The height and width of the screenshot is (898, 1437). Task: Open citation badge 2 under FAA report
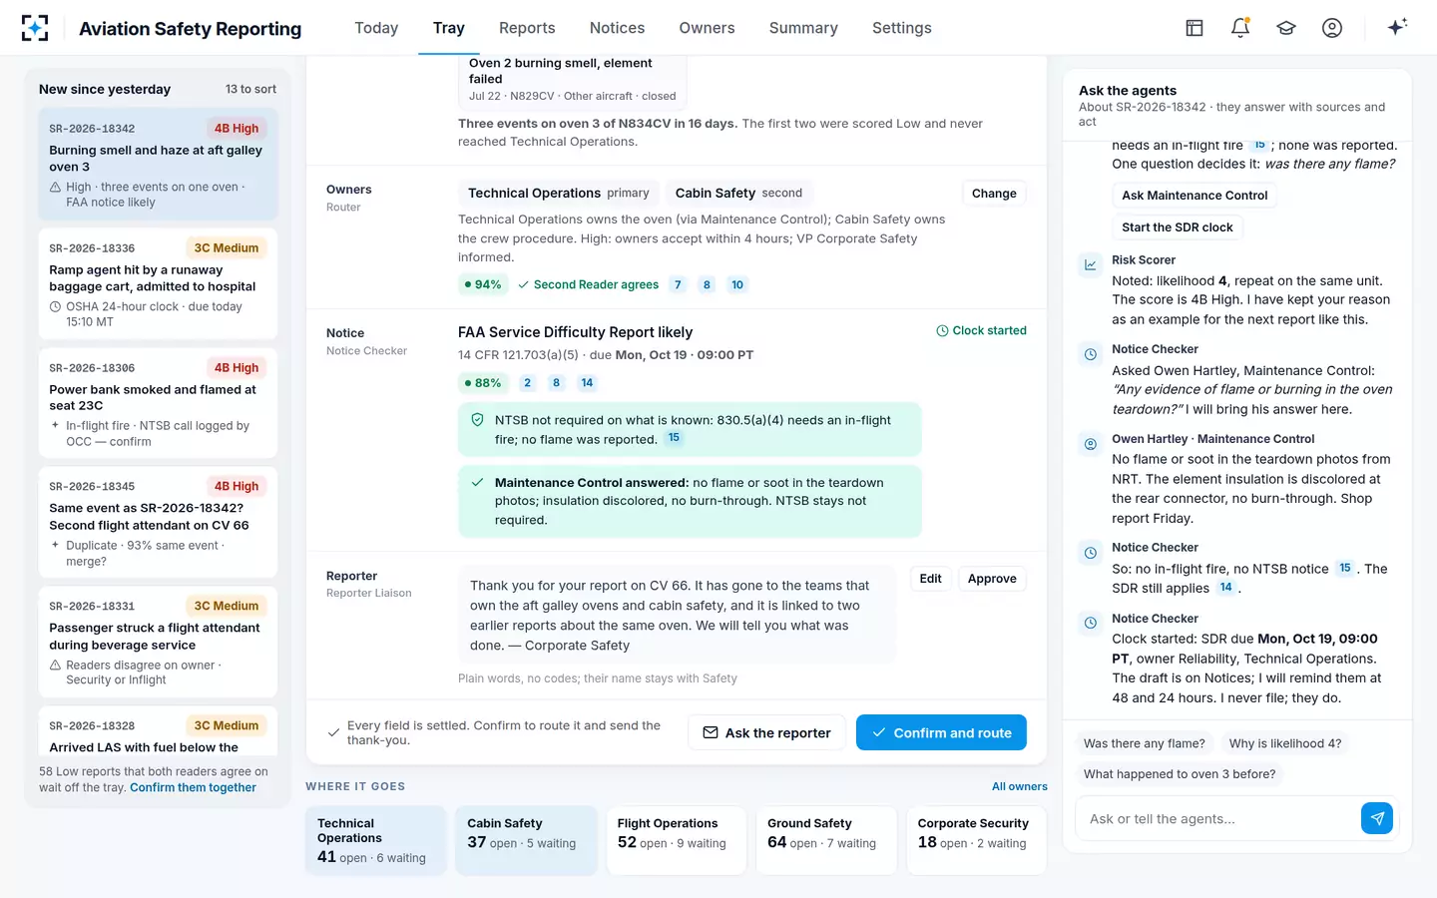pos(528,382)
